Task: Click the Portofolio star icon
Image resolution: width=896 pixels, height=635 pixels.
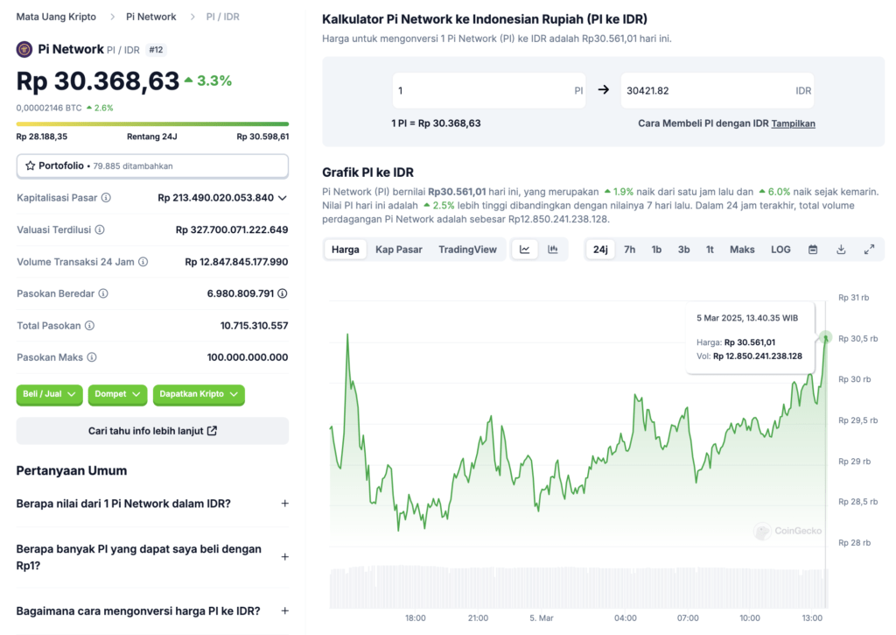Action: [x=31, y=166]
